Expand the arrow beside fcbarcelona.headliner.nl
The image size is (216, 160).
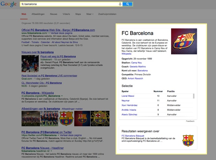click(51, 151)
